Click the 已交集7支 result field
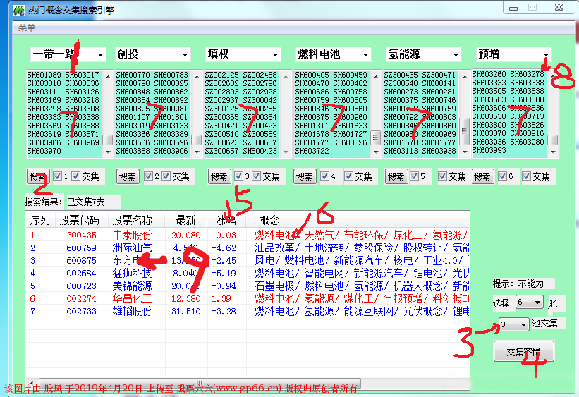Screen dimensions: 579x397 (x=93, y=202)
